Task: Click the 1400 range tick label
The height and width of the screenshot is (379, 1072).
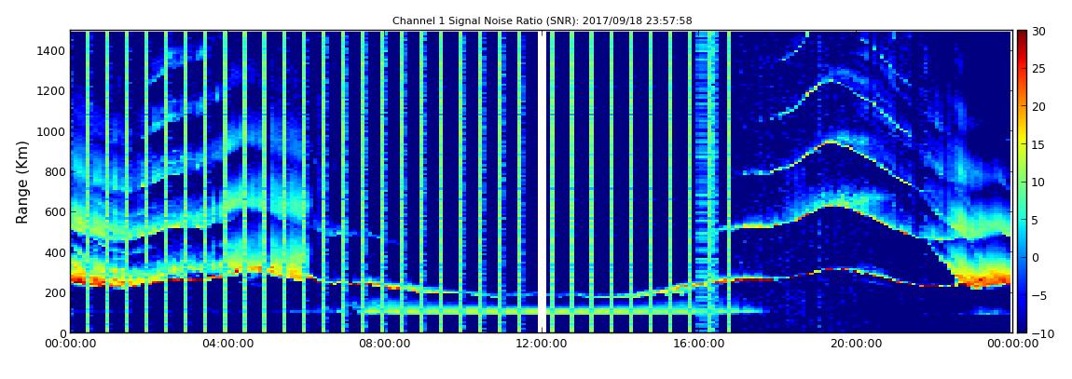Action: (x=52, y=51)
